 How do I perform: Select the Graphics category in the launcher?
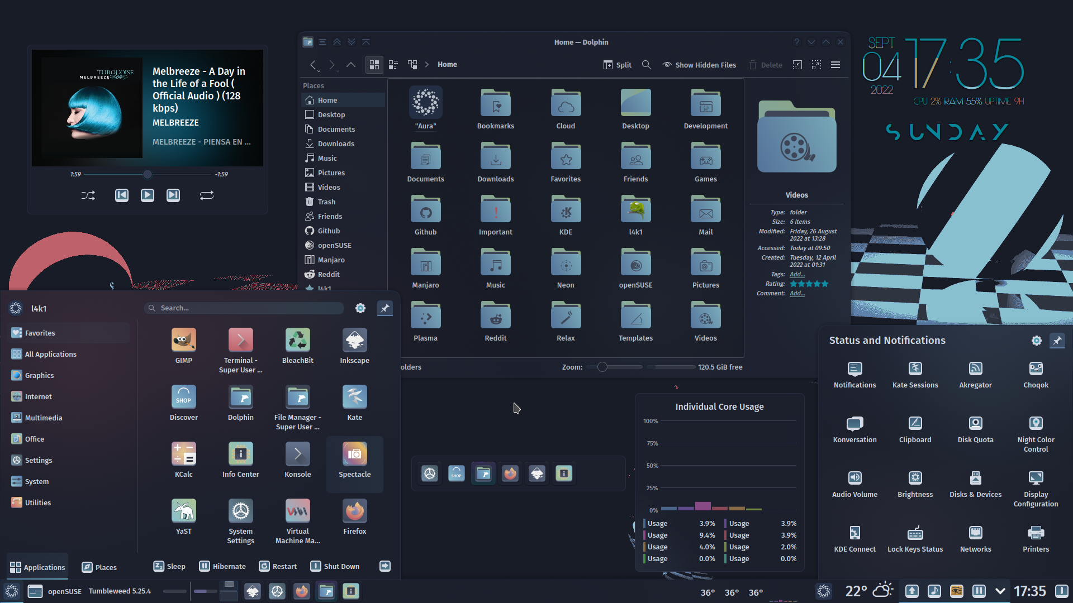pyautogui.click(x=39, y=375)
